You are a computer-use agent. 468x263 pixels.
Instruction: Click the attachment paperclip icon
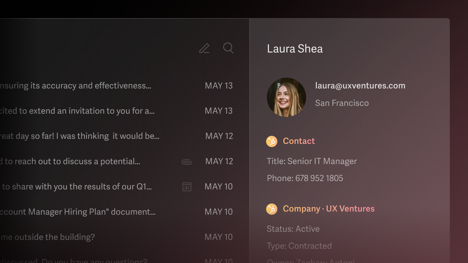click(187, 162)
